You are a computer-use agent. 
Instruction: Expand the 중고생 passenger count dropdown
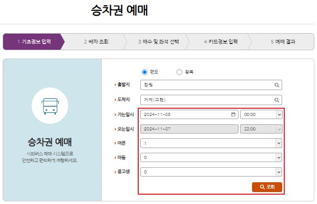point(211,172)
